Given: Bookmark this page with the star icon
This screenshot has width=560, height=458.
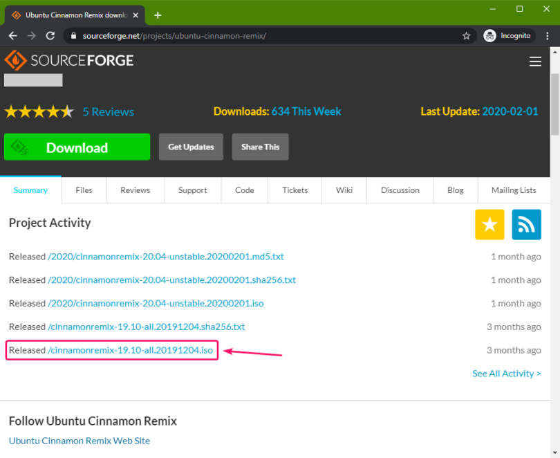Looking at the screenshot, I should [x=467, y=35].
